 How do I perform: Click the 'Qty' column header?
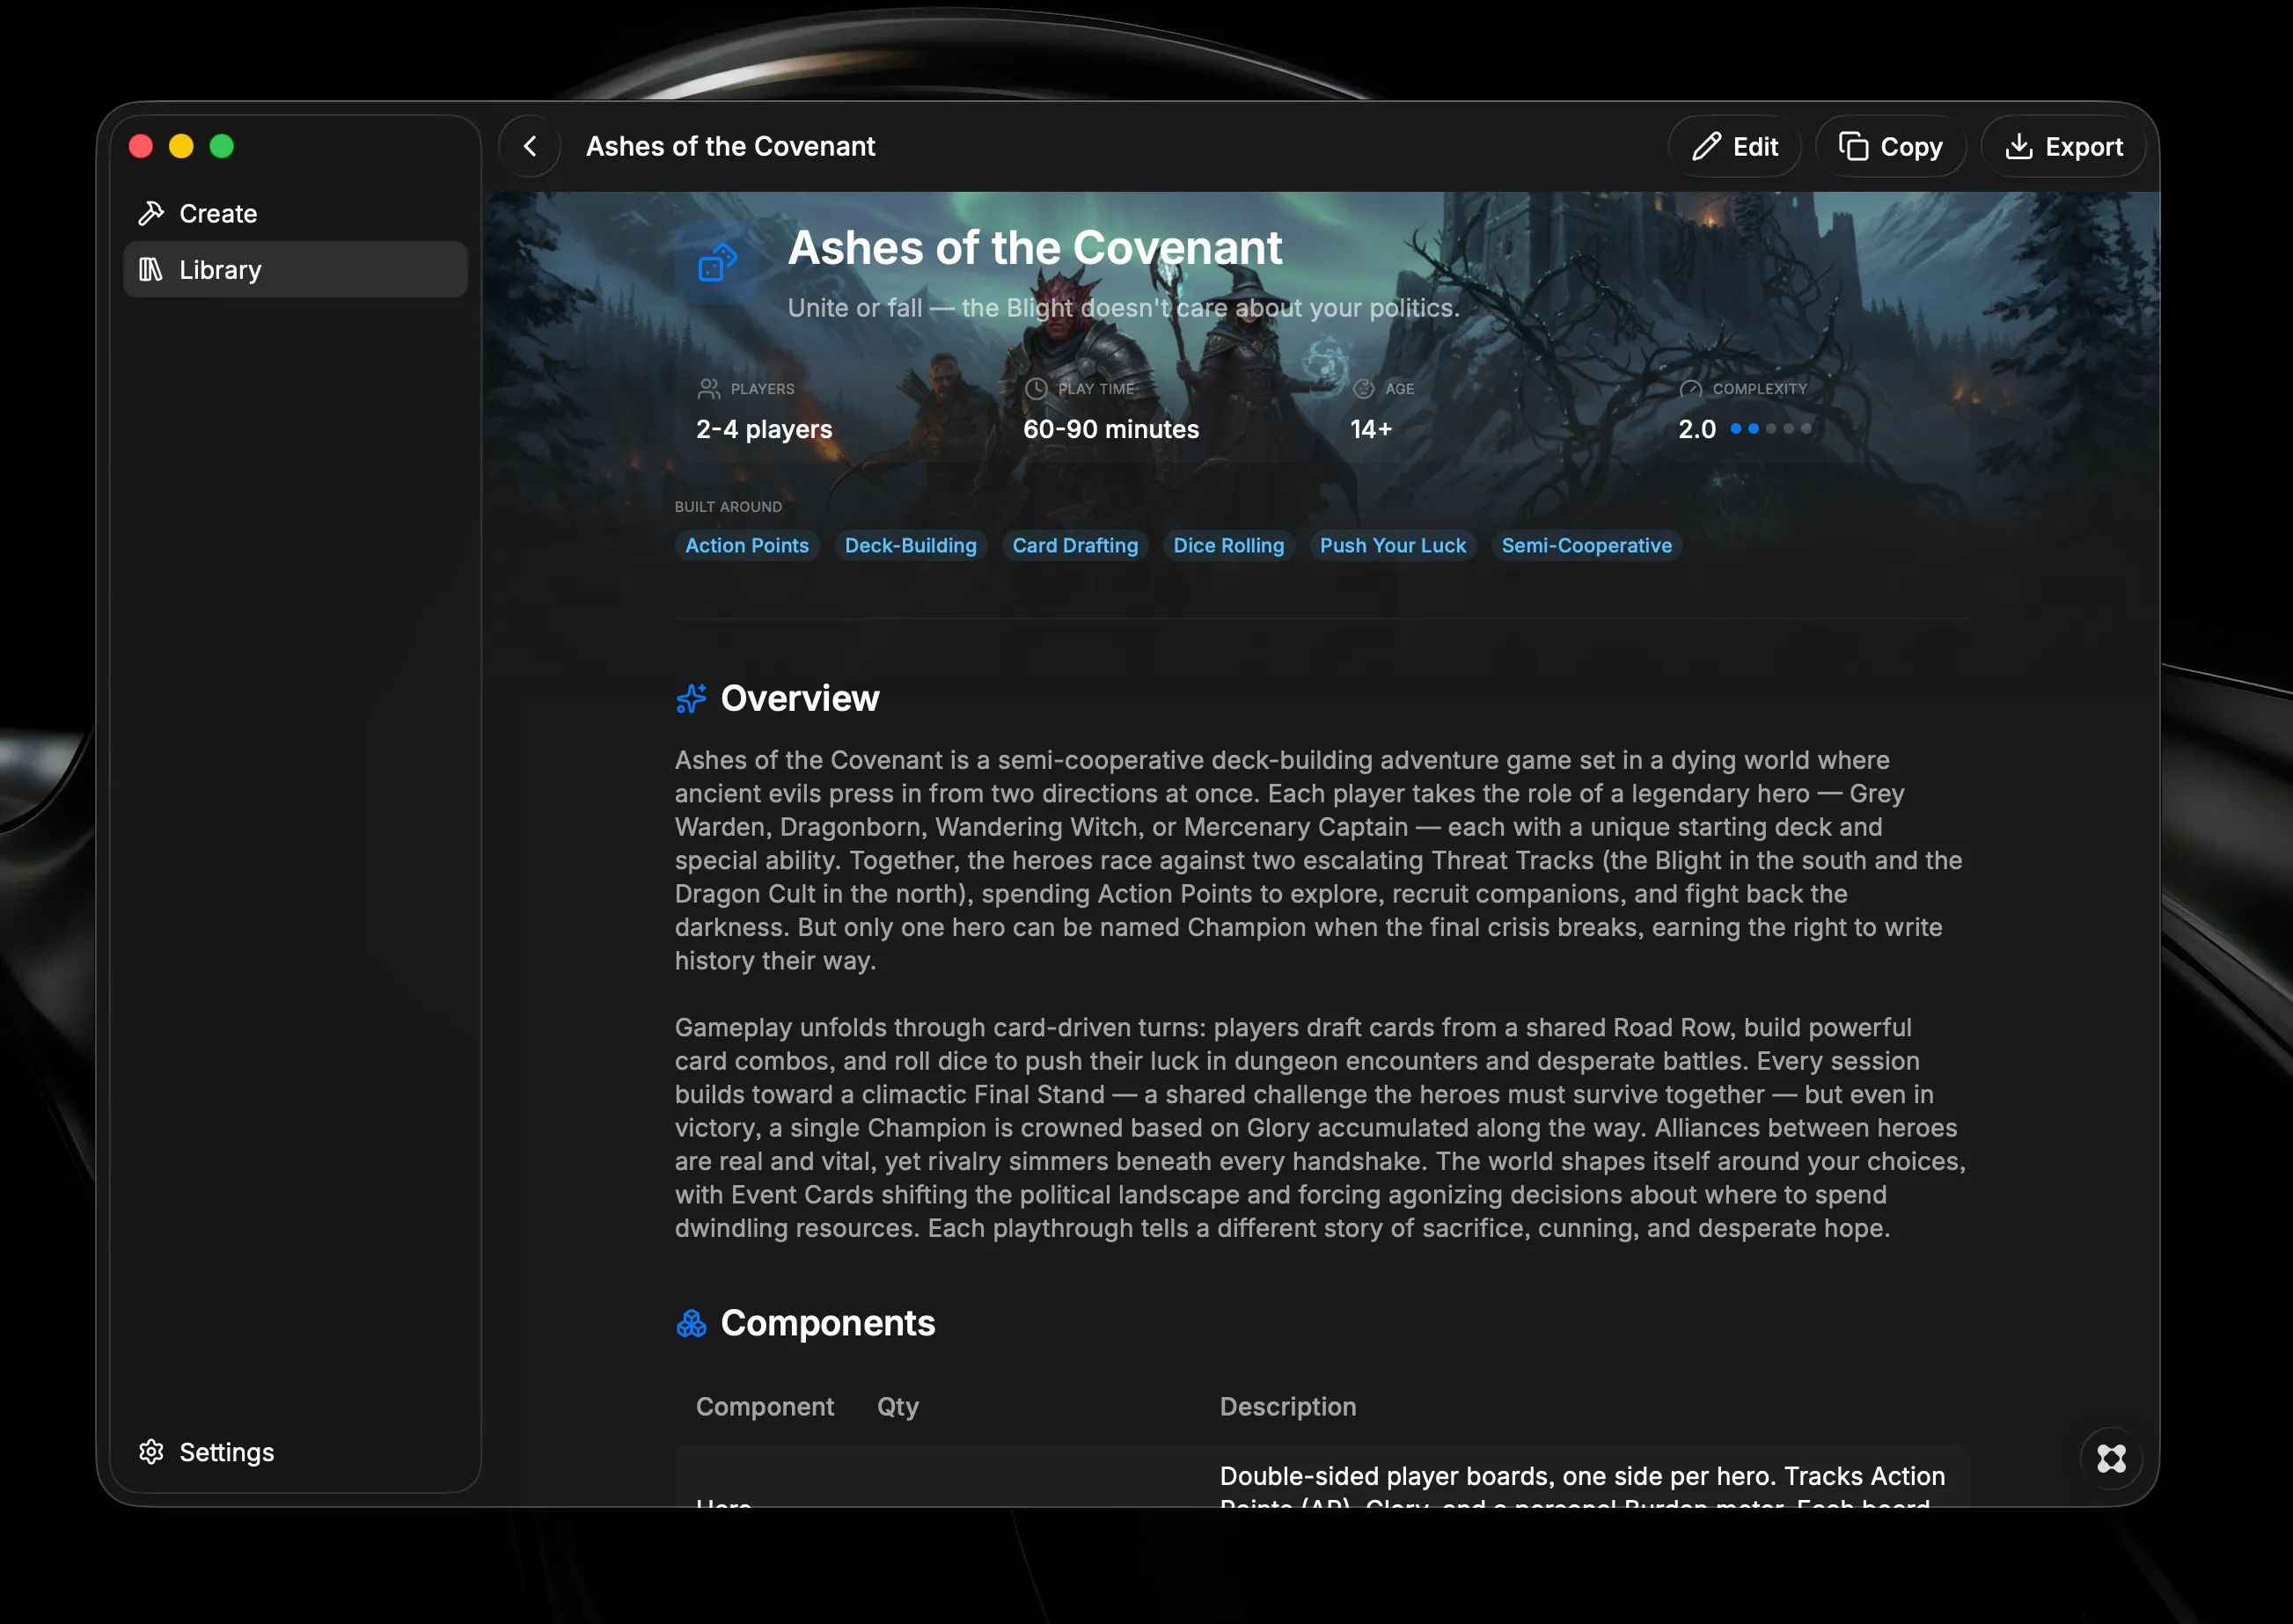(x=898, y=1407)
